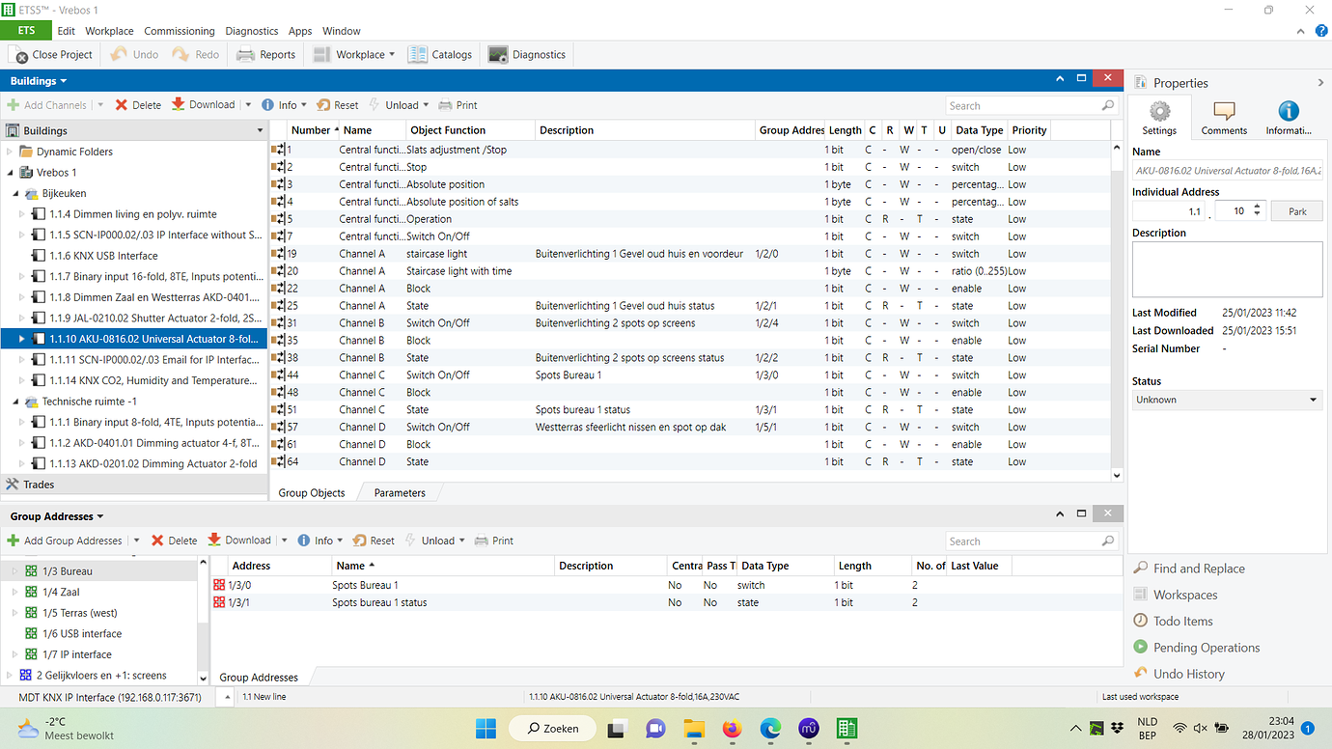Print the group addresses list

click(x=493, y=540)
